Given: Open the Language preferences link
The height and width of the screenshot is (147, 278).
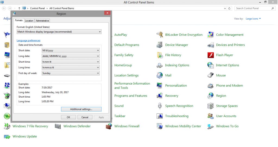Looking at the screenshot, I should tap(29, 40).
